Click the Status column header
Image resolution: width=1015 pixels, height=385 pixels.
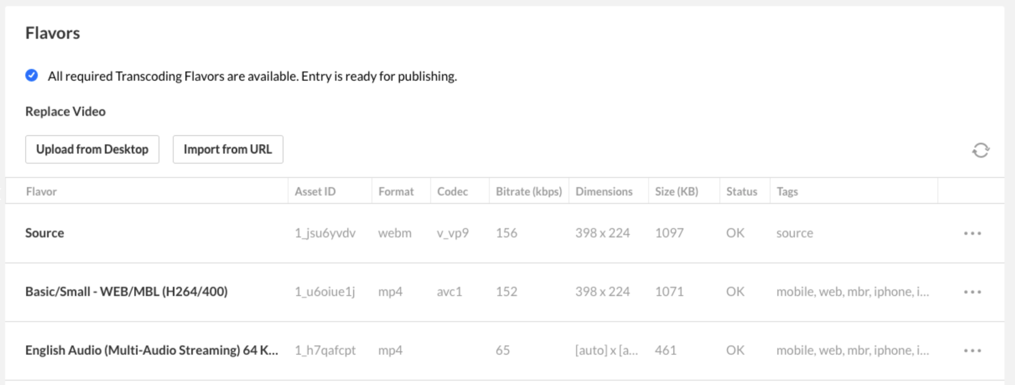tap(741, 191)
